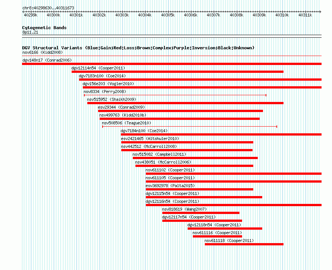Click the 40302k ruler tick label
Image resolution: width=332 pixels, height=270 pixels.
(x=99, y=15)
